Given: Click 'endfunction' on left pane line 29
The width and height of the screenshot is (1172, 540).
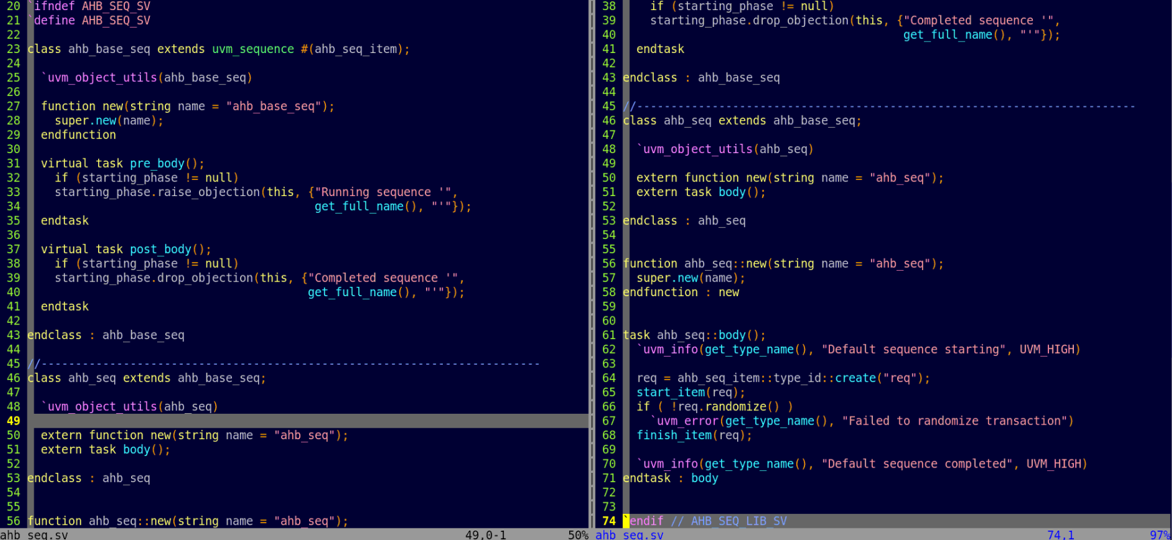Looking at the screenshot, I should [x=79, y=134].
